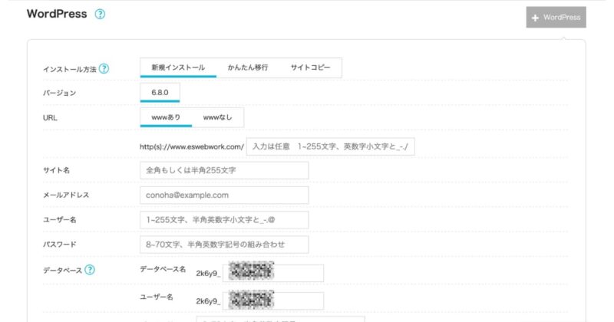The image size is (614, 322).
Task: Click the 2k6y9_ prefix beside データベース名
Action: (208, 274)
